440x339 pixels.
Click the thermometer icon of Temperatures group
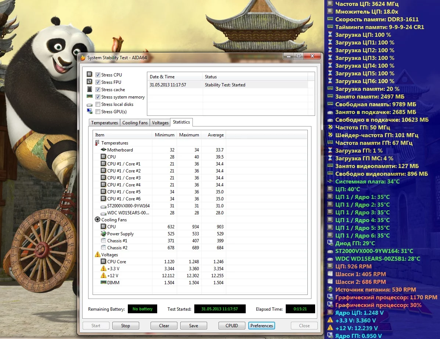(97, 143)
